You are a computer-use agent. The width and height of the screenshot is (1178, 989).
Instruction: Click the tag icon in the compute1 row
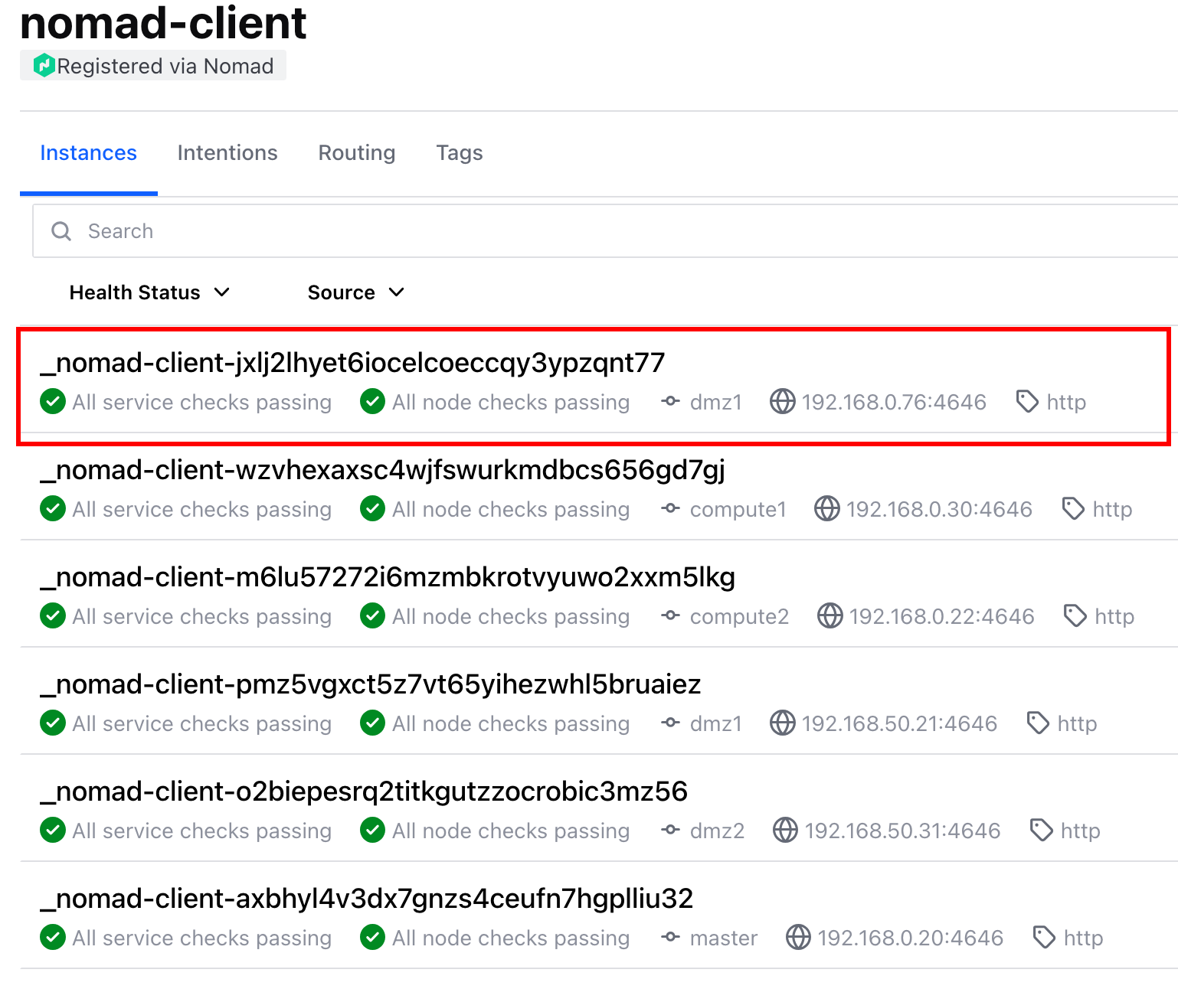(1073, 509)
